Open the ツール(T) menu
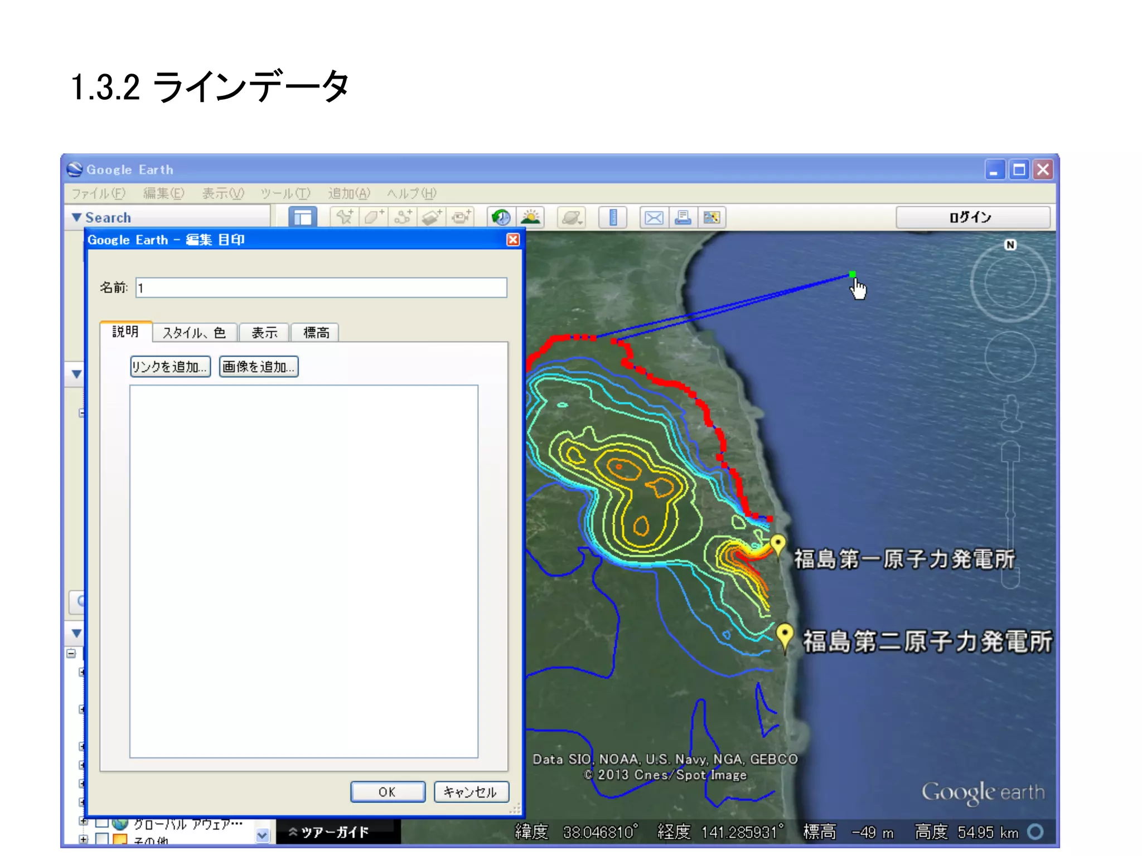 285,193
